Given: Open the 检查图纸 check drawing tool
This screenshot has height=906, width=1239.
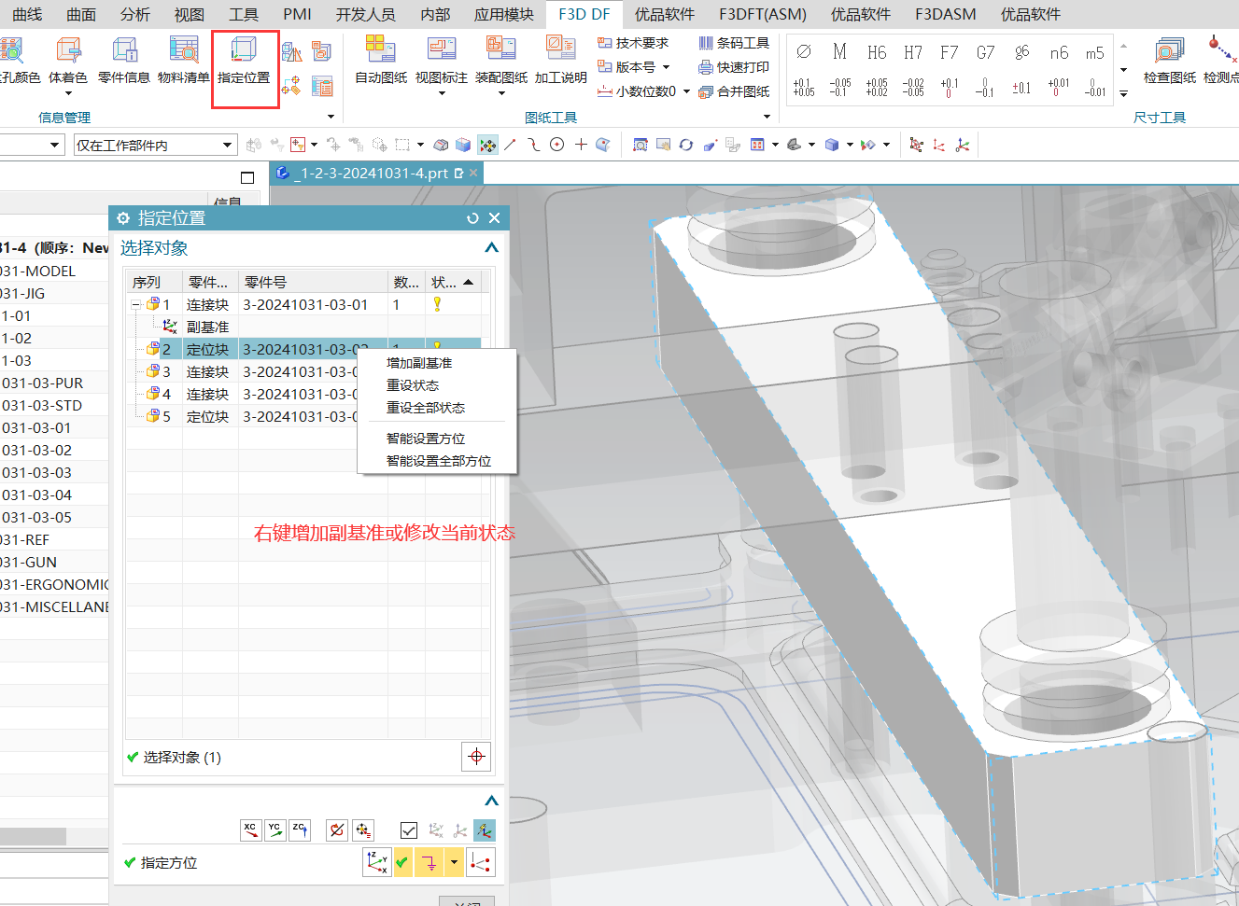Looking at the screenshot, I should pyautogui.click(x=1169, y=61).
